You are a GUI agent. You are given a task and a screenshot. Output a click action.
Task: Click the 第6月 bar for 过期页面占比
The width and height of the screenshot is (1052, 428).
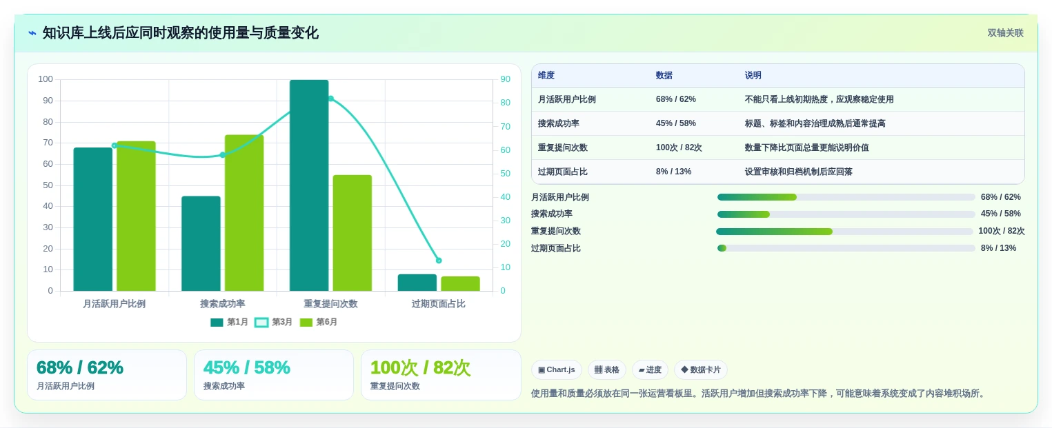pyautogui.click(x=460, y=284)
